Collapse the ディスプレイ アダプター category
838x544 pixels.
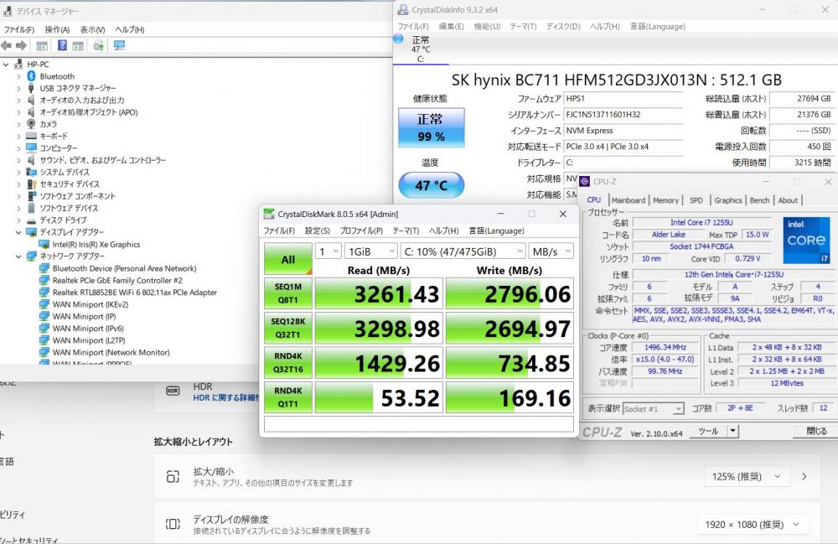point(18,232)
